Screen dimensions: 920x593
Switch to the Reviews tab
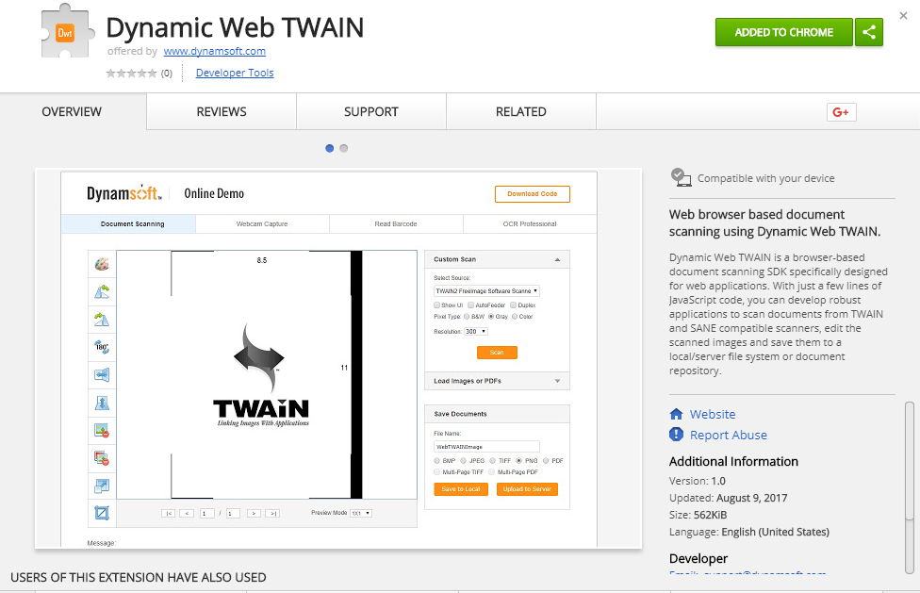[x=222, y=111]
